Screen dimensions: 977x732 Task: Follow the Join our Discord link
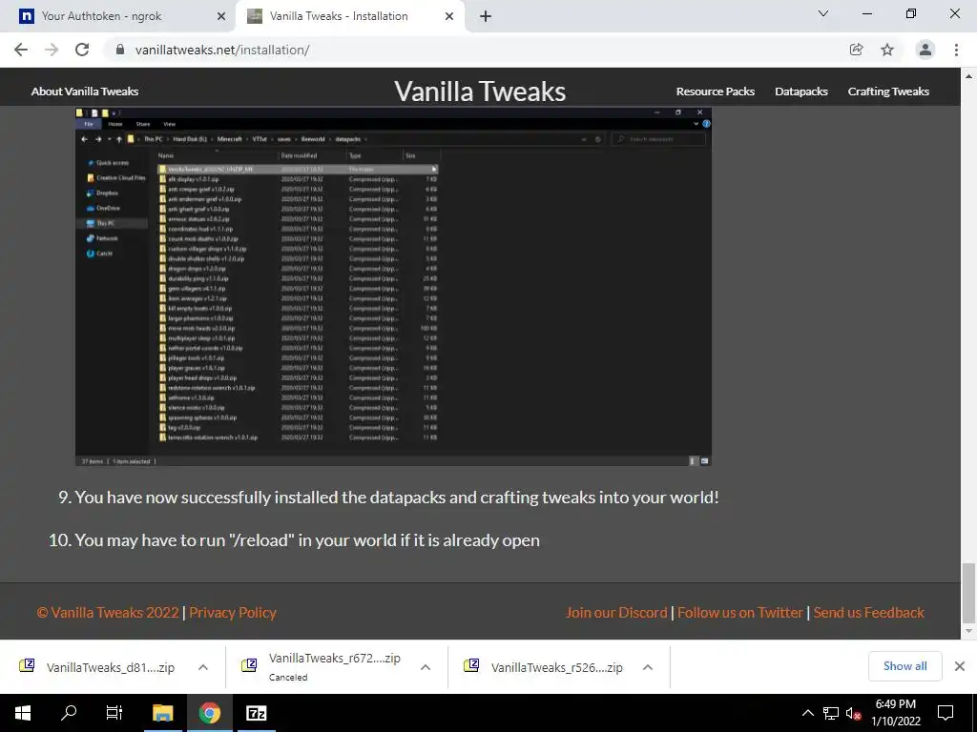[616, 613]
